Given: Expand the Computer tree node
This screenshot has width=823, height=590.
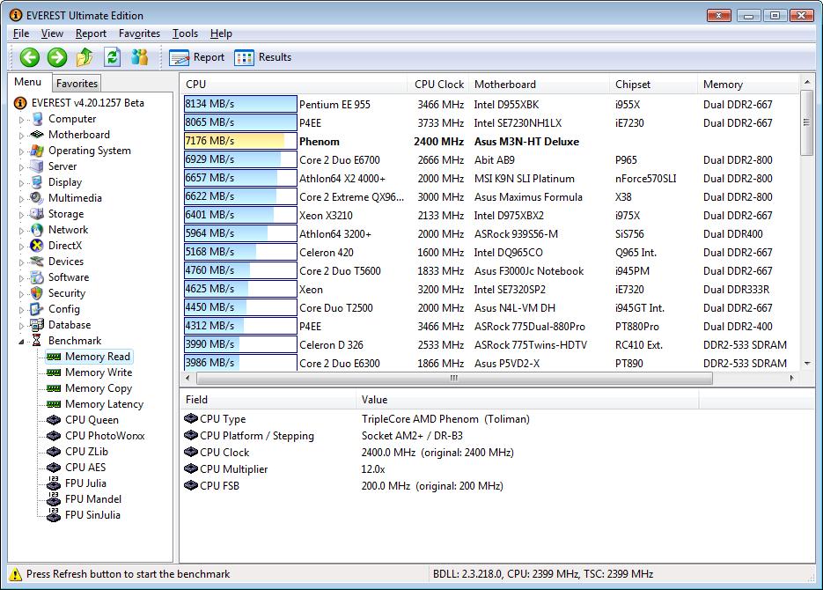Looking at the screenshot, I should point(21,120).
